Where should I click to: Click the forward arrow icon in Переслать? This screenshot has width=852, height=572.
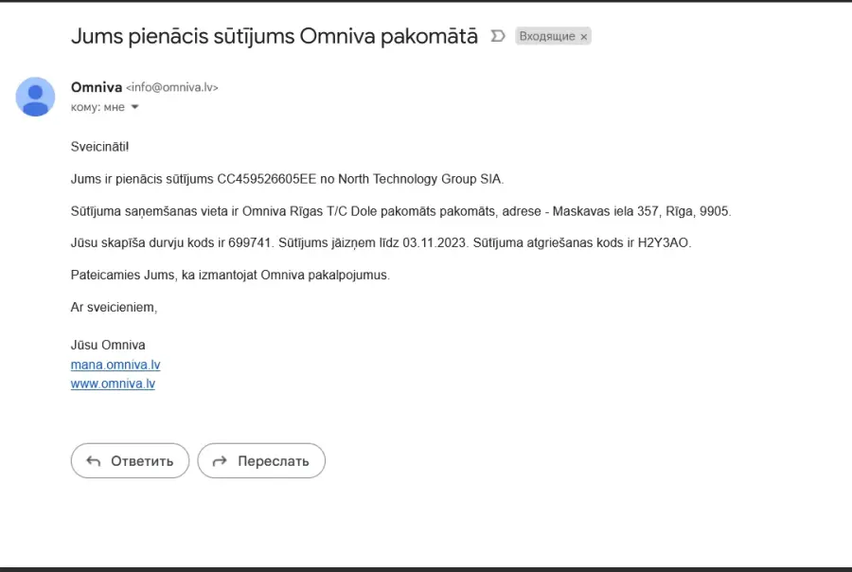(220, 461)
